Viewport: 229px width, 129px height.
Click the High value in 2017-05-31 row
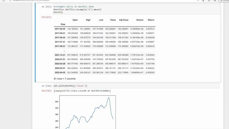point(85,33)
